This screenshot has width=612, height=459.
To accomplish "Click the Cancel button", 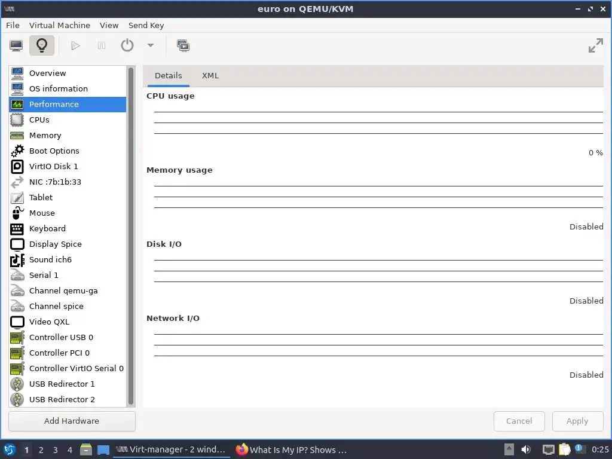I will coord(519,421).
